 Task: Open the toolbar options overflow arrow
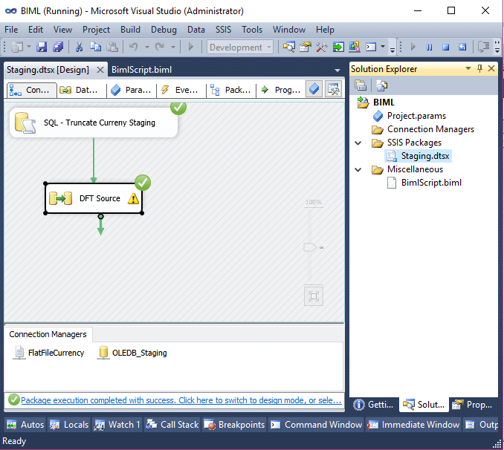[392, 49]
